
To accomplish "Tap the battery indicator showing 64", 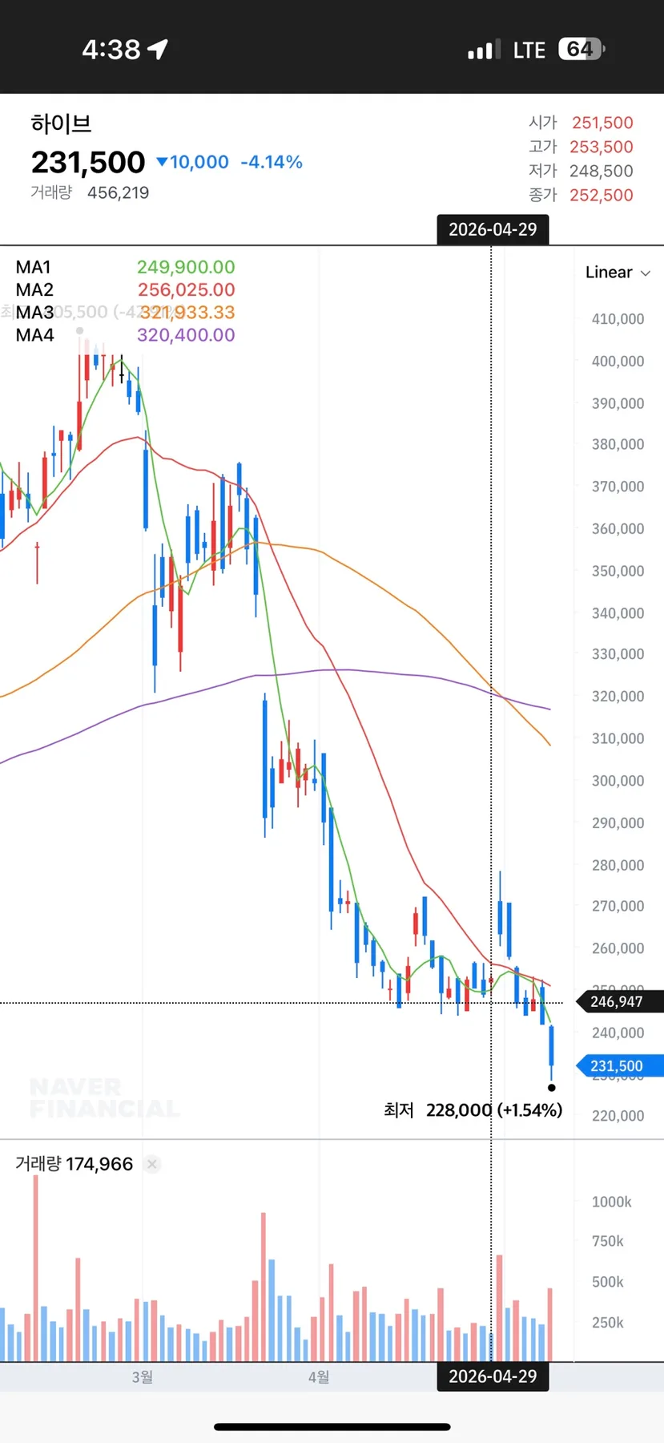I will [x=582, y=50].
